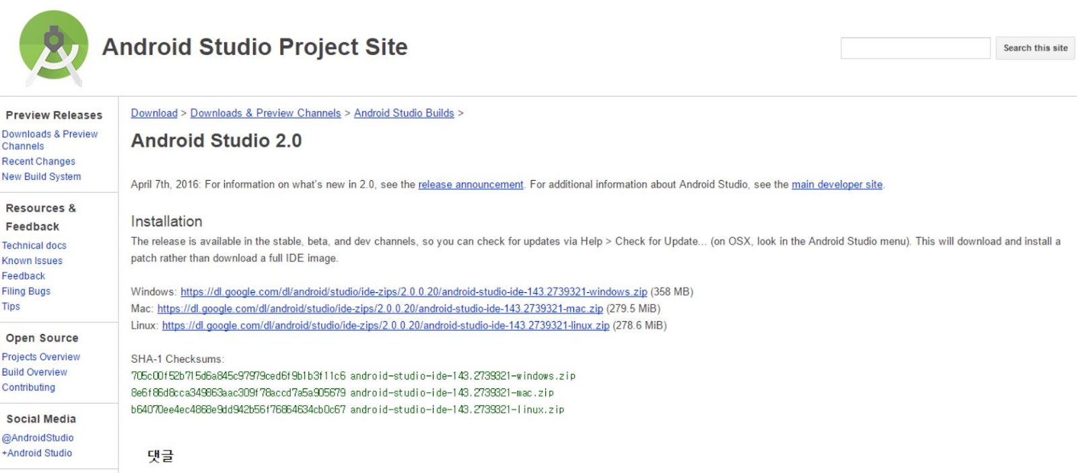1077x473 pixels.
Task: Download the Mac zip link
Action: pos(380,308)
